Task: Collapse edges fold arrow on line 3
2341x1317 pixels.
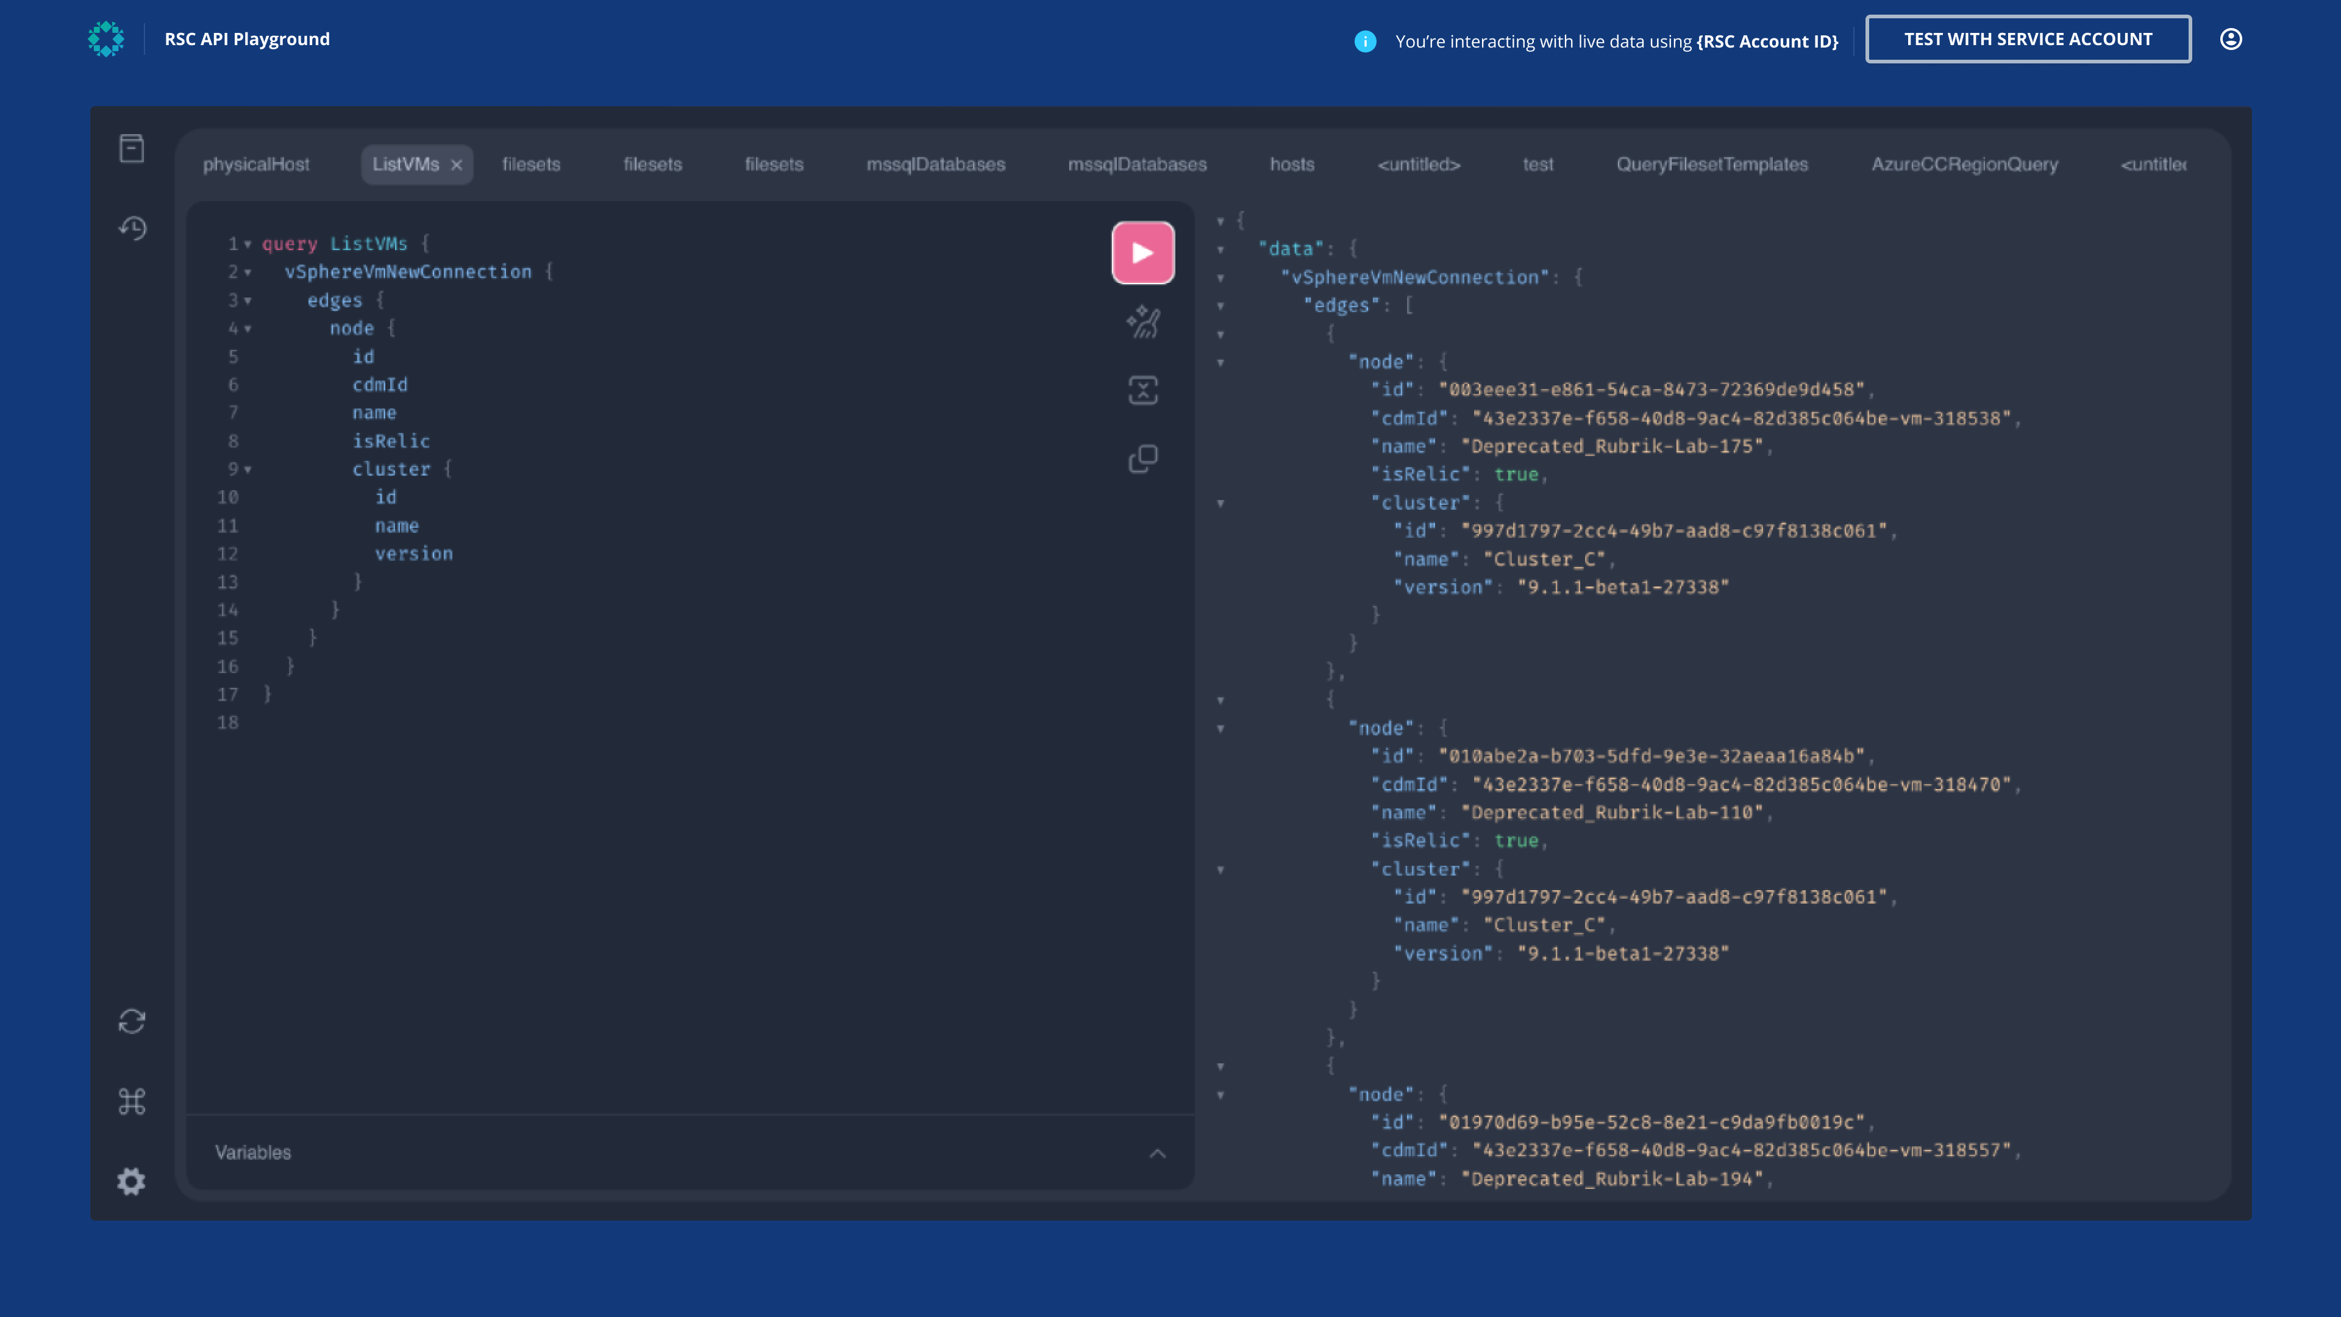Action: point(247,300)
